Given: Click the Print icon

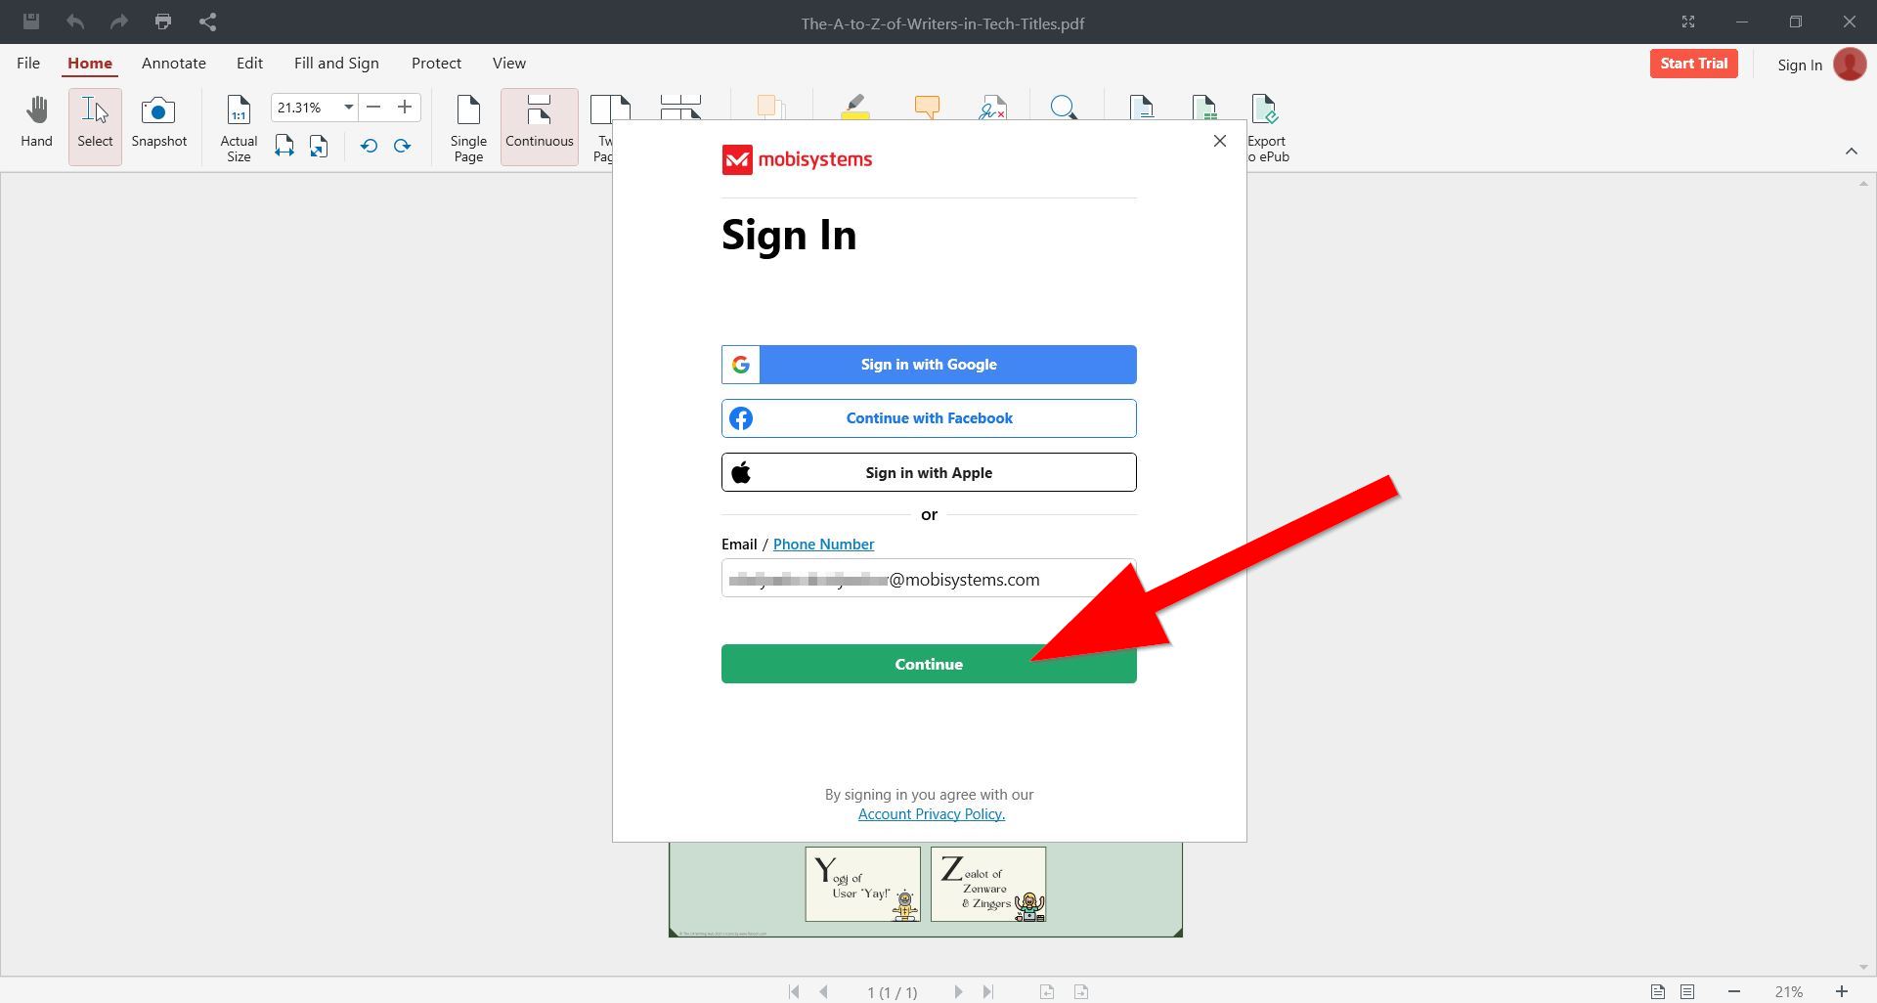Looking at the screenshot, I should pyautogui.click(x=163, y=22).
